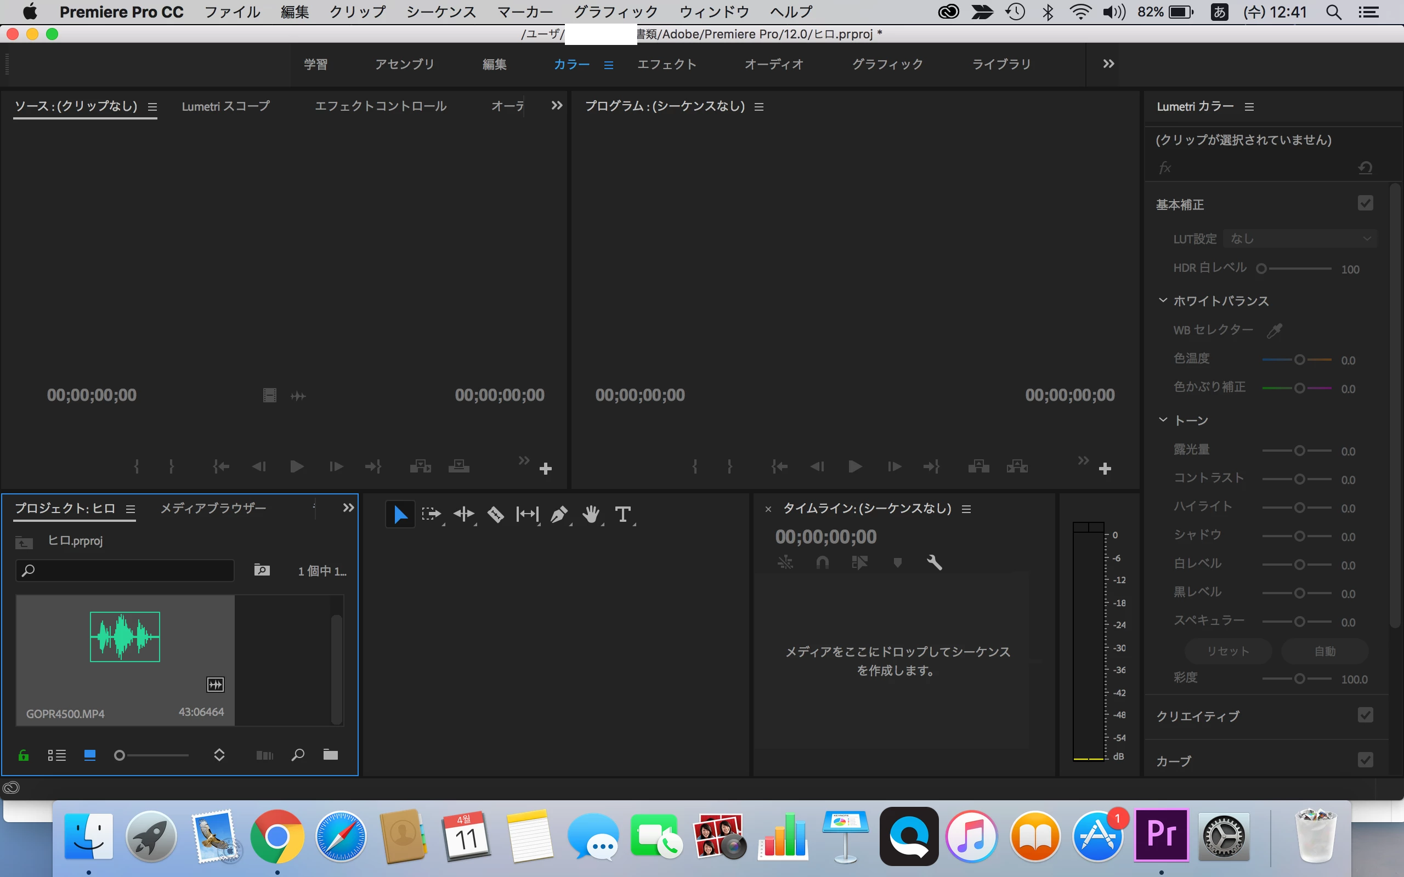This screenshot has height=877, width=1404.
Task: Click the 自動 tone button
Action: point(1324,651)
